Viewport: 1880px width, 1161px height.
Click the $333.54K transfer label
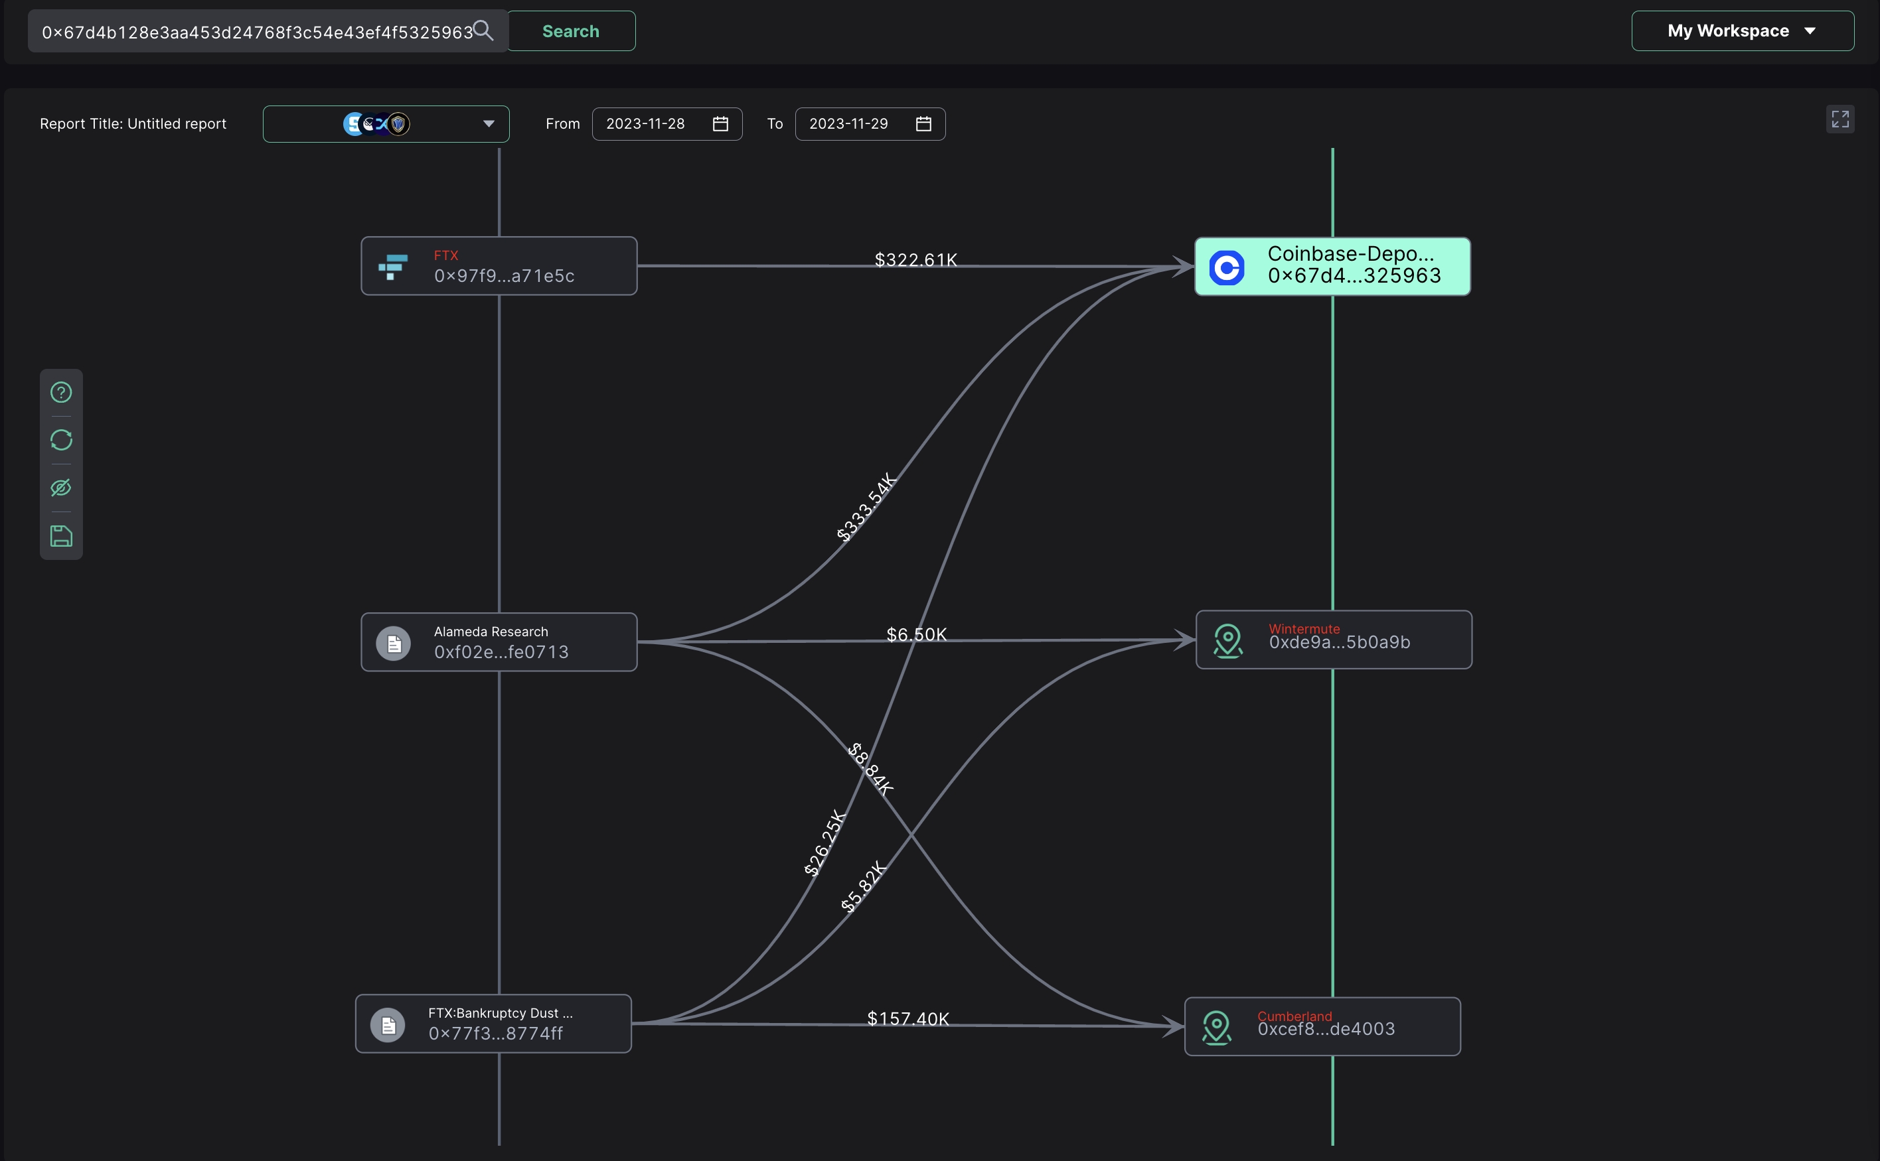[866, 507]
